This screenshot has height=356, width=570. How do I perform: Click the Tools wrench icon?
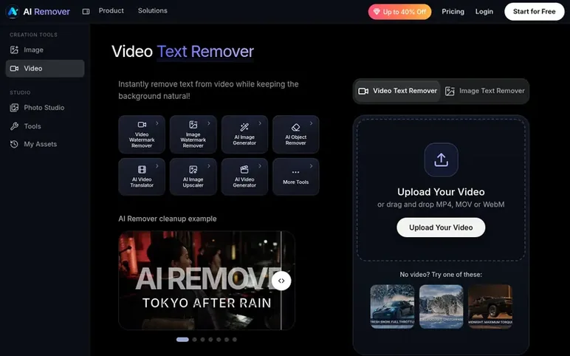click(14, 126)
